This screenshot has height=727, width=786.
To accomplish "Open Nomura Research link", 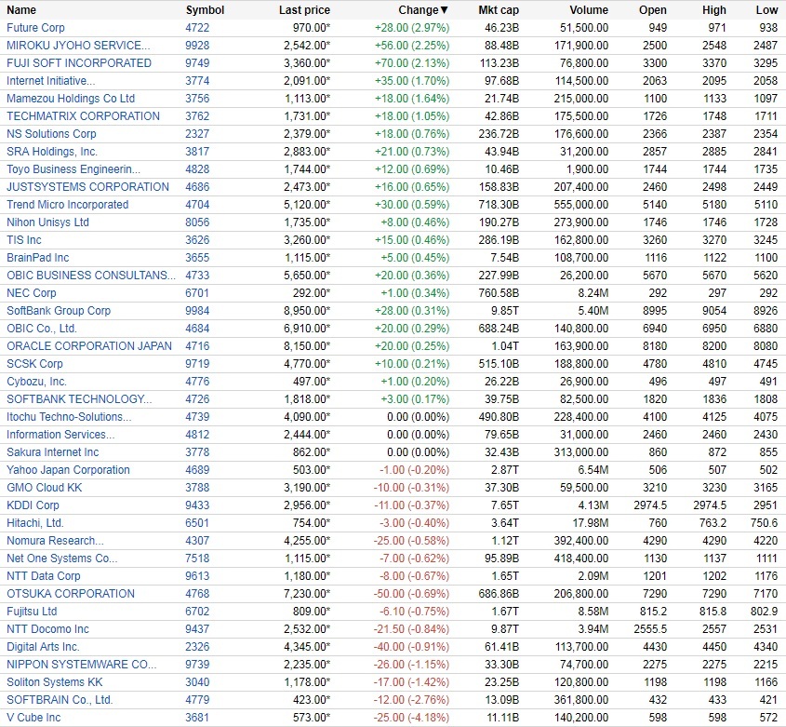I will pyautogui.click(x=55, y=541).
